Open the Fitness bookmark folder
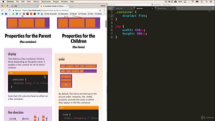215x121 pixels. [x=82, y=14]
